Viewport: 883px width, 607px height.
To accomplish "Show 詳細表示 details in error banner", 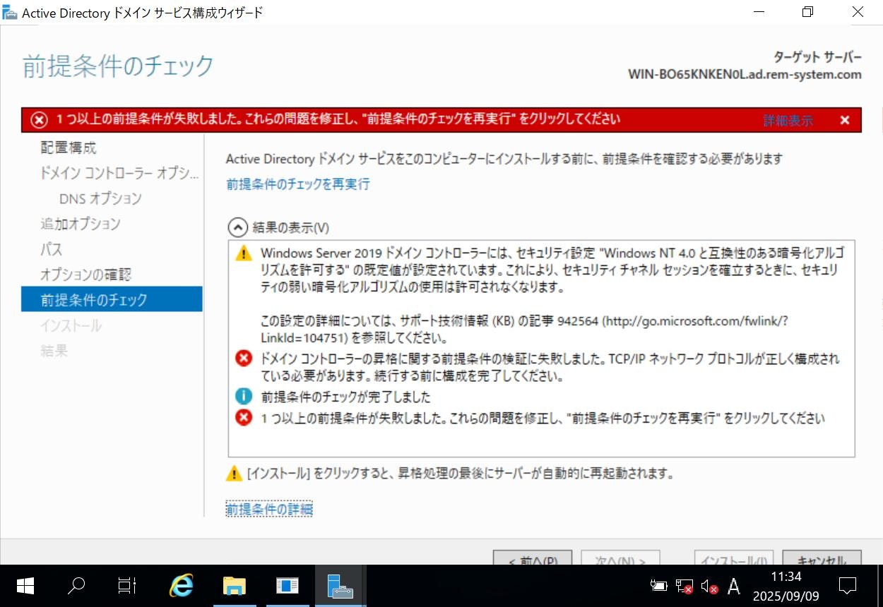I will (787, 120).
